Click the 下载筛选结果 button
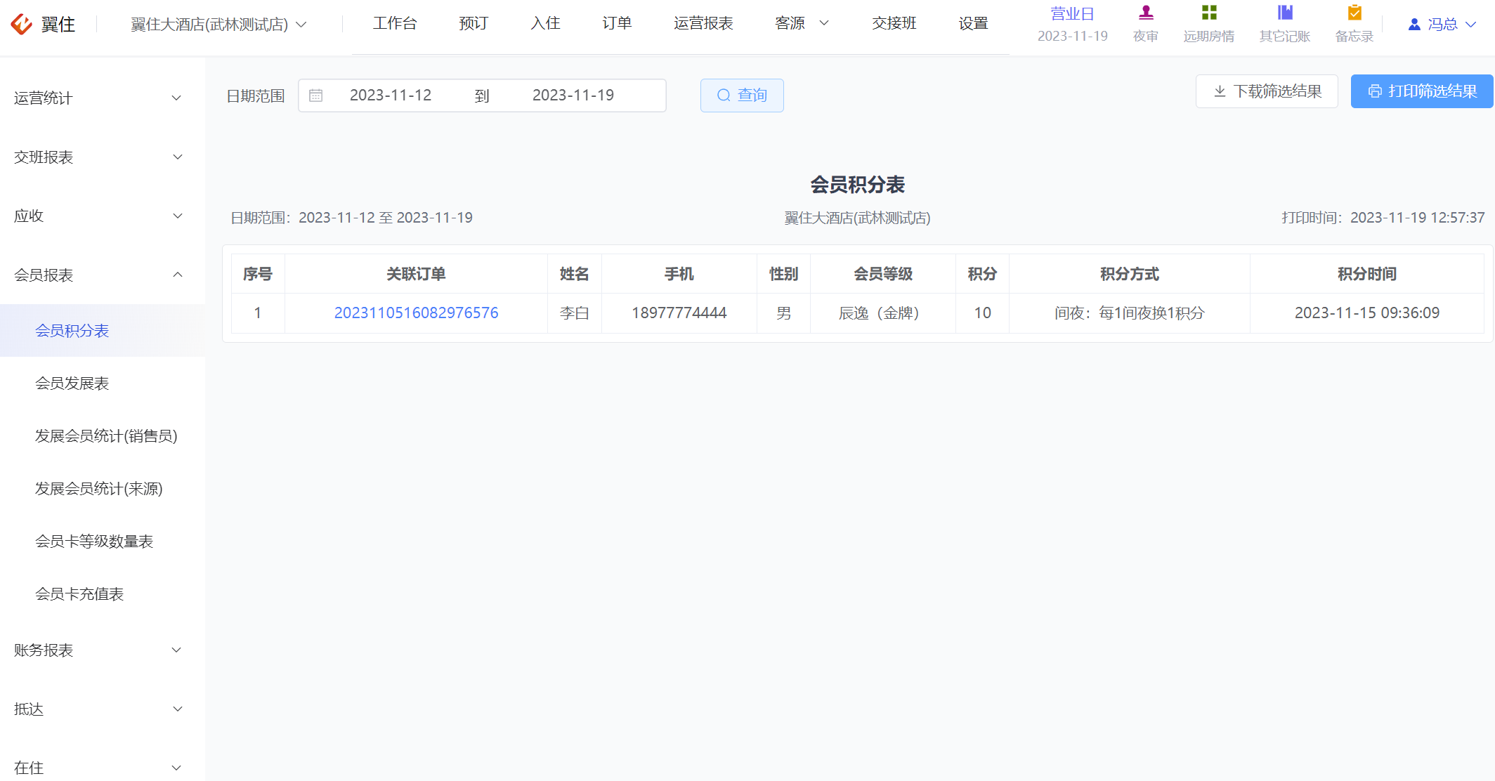This screenshot has width=1495, height=781. (1267, 91)
